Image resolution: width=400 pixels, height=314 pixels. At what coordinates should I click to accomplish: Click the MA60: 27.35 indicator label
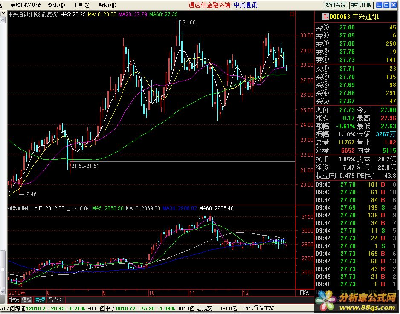tap(163, 14)
